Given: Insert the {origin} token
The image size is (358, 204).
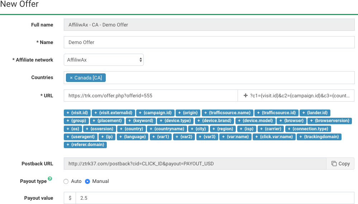Looking at the screenshot, I should pos(188,113).
